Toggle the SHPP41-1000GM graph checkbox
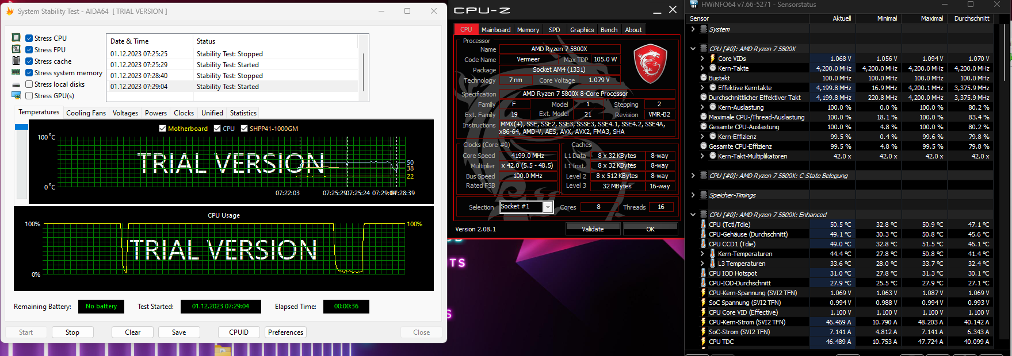The image size is (1012, 356). (x=244, y=129)
